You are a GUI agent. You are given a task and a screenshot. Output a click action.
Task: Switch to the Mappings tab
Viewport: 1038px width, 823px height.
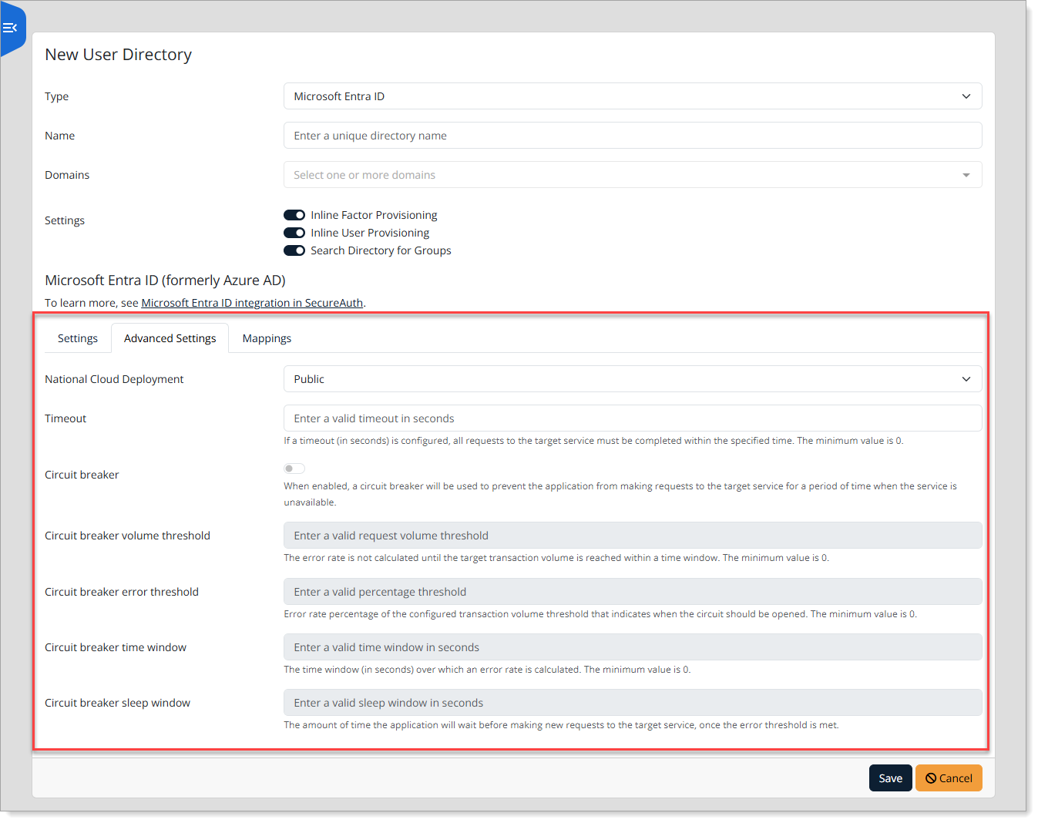pyautogui.click(x=267, y=338)
